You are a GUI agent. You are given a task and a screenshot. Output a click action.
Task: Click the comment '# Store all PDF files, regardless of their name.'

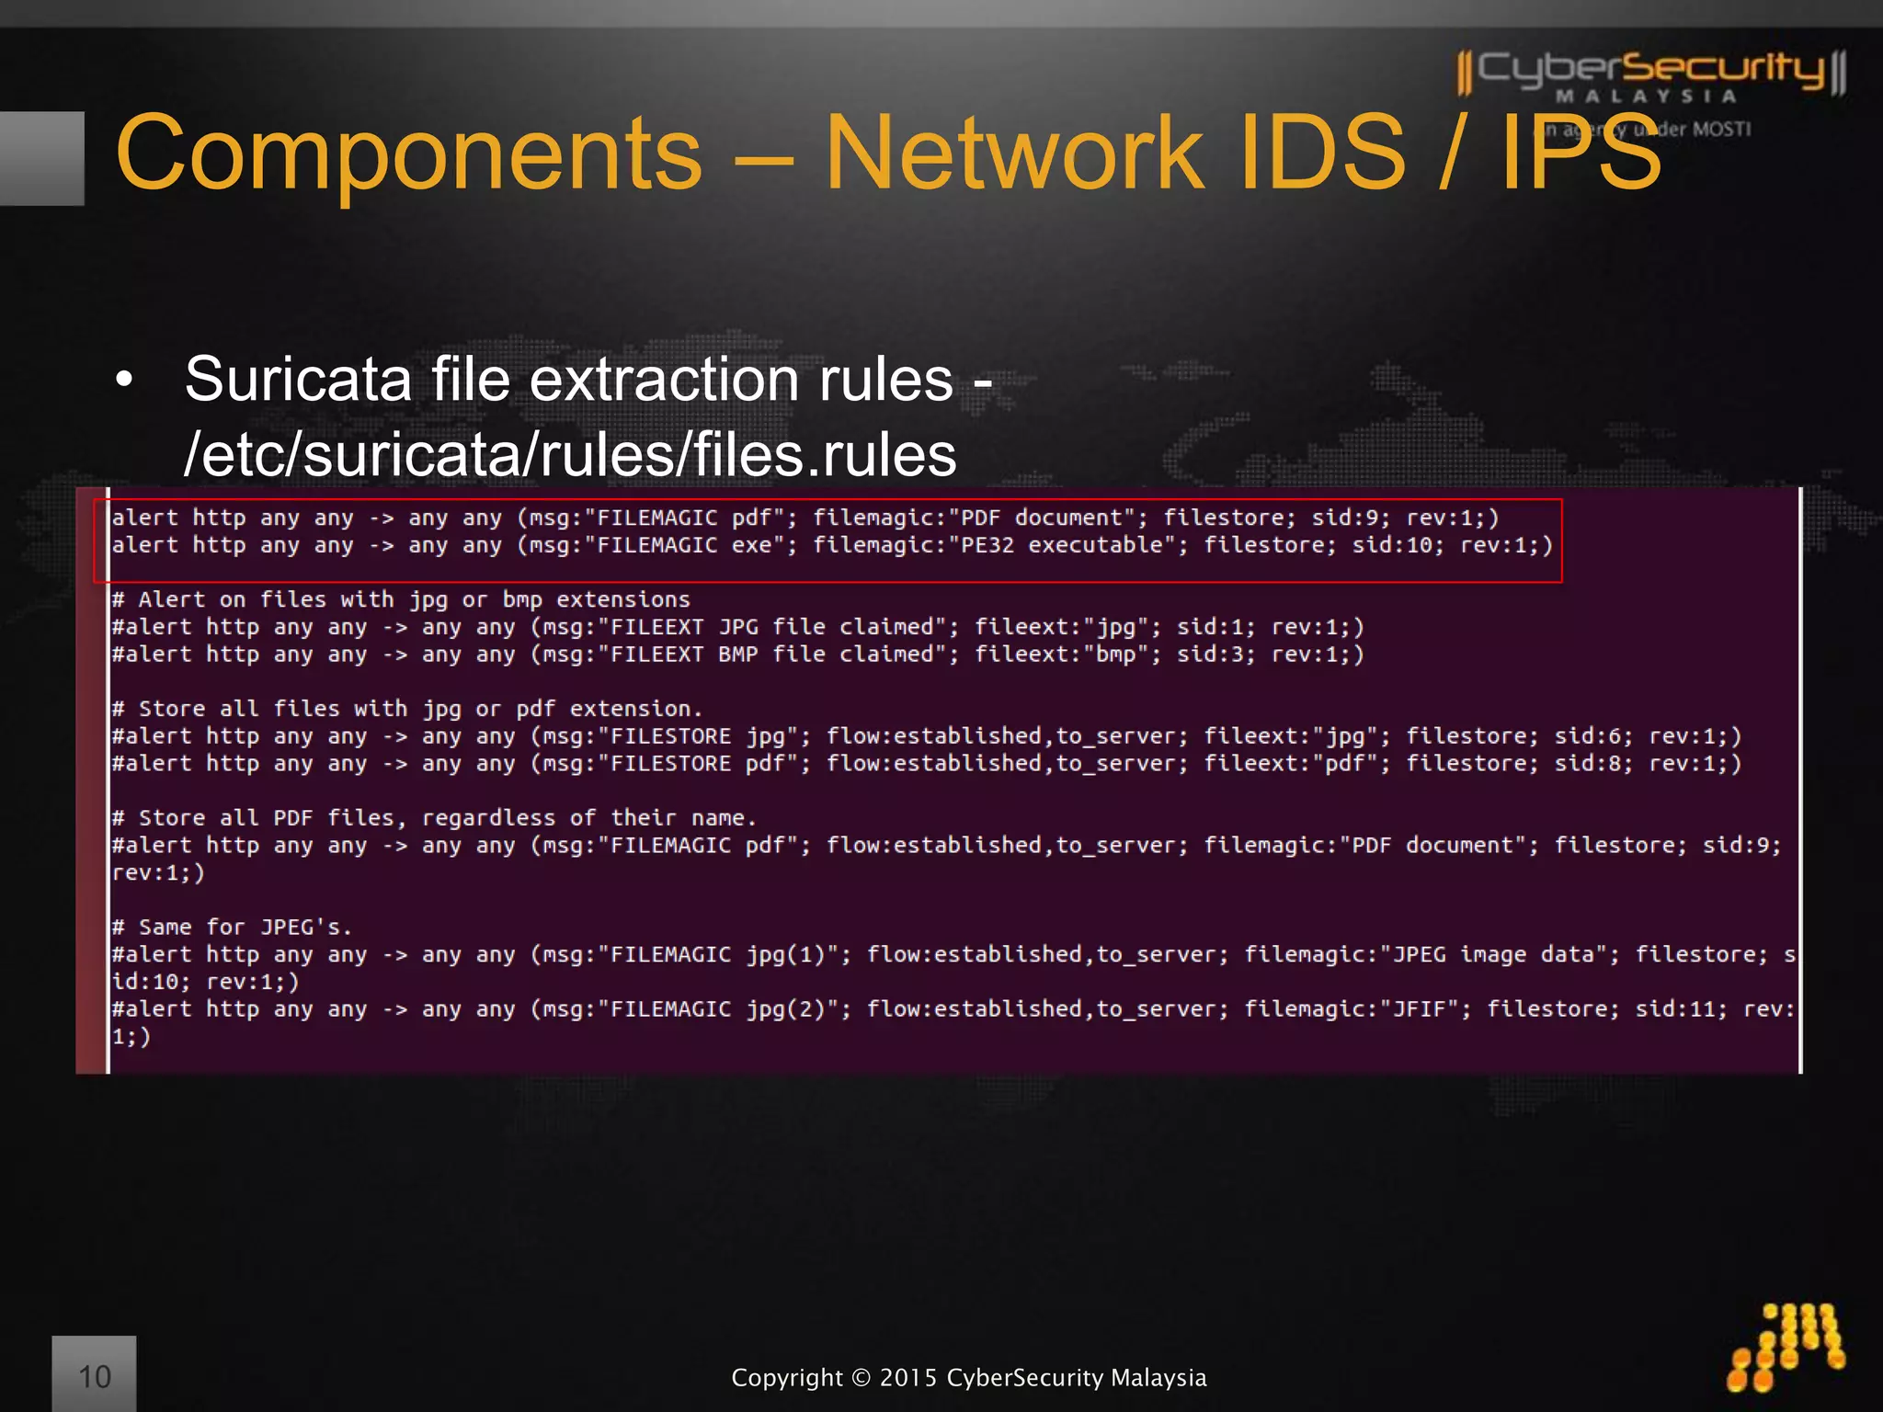(434, 818)
